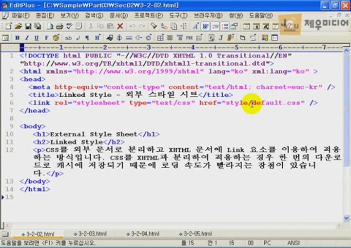Insert image tag icon
351x248 pixels.
pyautogui.click(x=110, y=38)
